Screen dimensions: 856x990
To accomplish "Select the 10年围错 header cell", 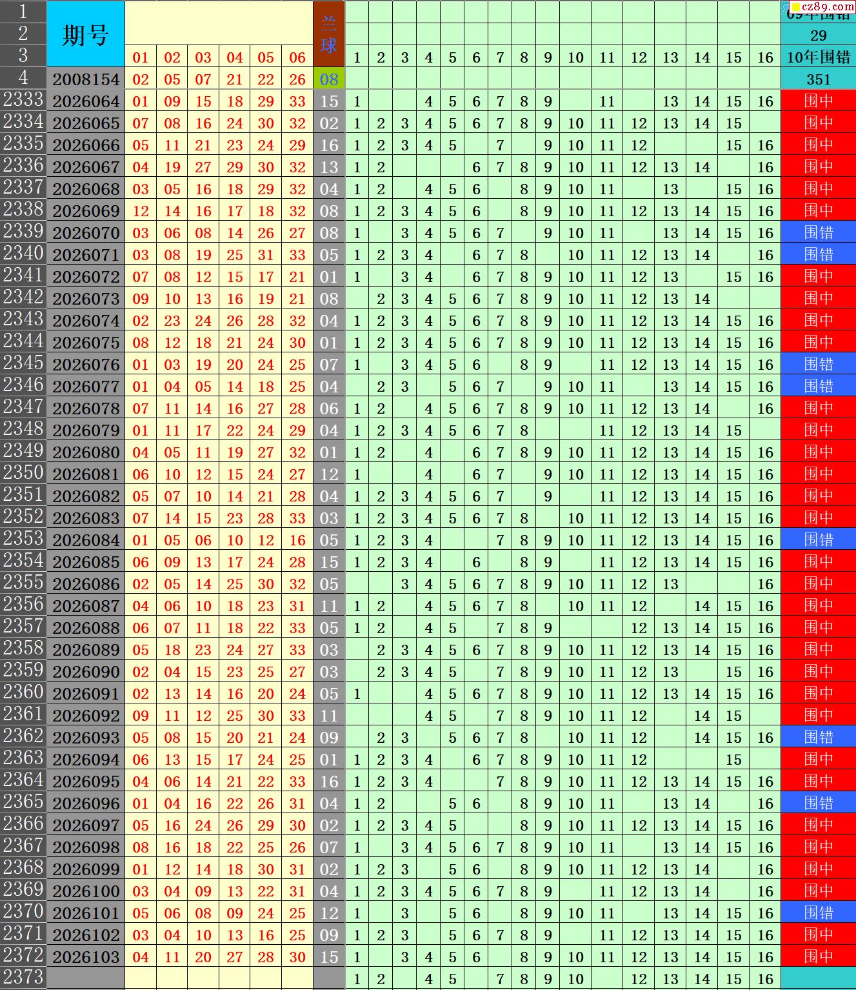I will point(818,57).
